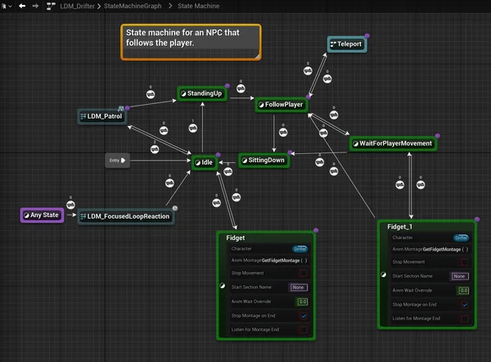Click purple marker dot on Fidget node
491x362 pixels.
coord(316,230)
